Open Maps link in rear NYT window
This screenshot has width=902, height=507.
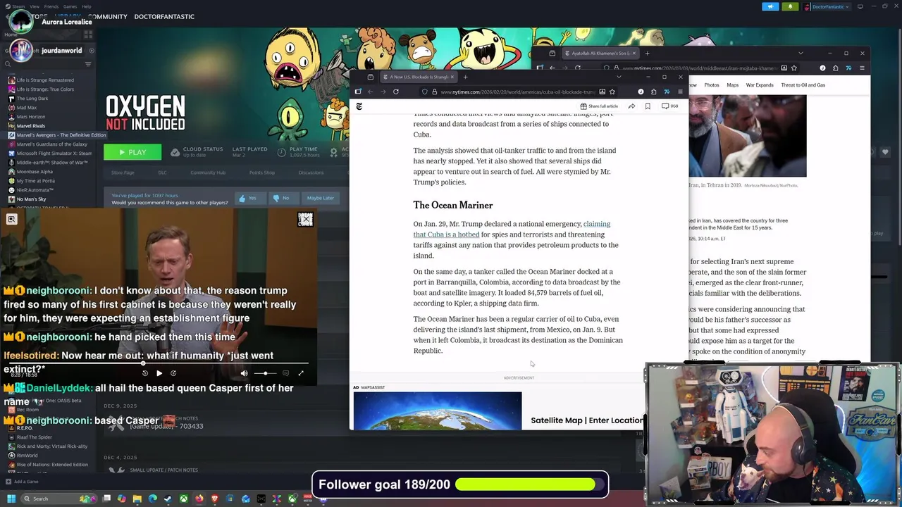coord(732,85)
